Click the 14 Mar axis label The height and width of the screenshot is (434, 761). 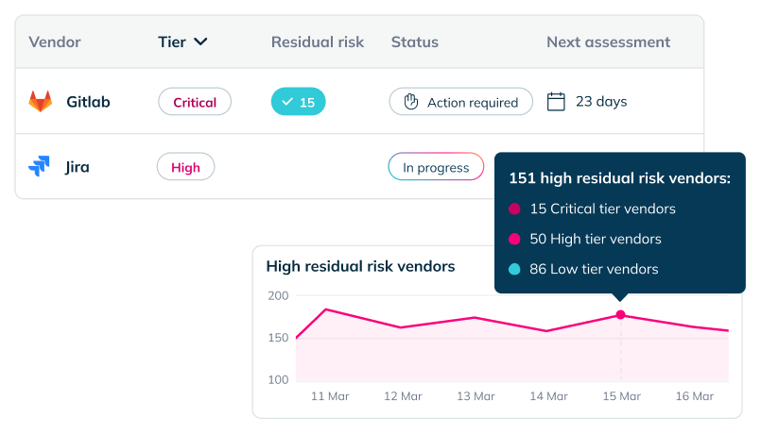coord(549,396)
